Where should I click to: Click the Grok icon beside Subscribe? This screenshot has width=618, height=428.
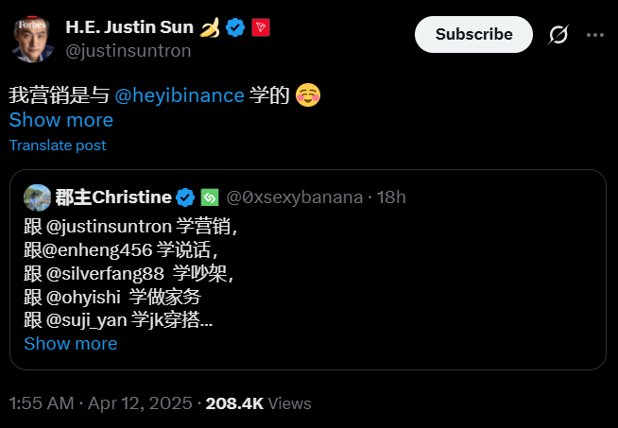558,35
